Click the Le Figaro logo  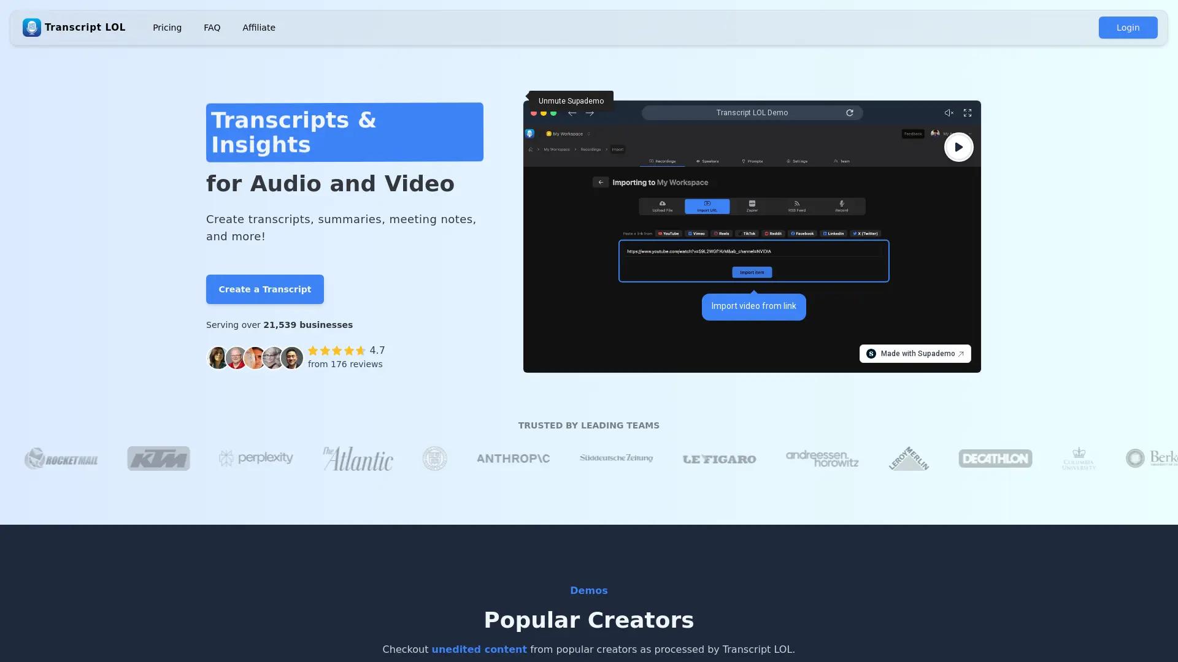point(719,459)
